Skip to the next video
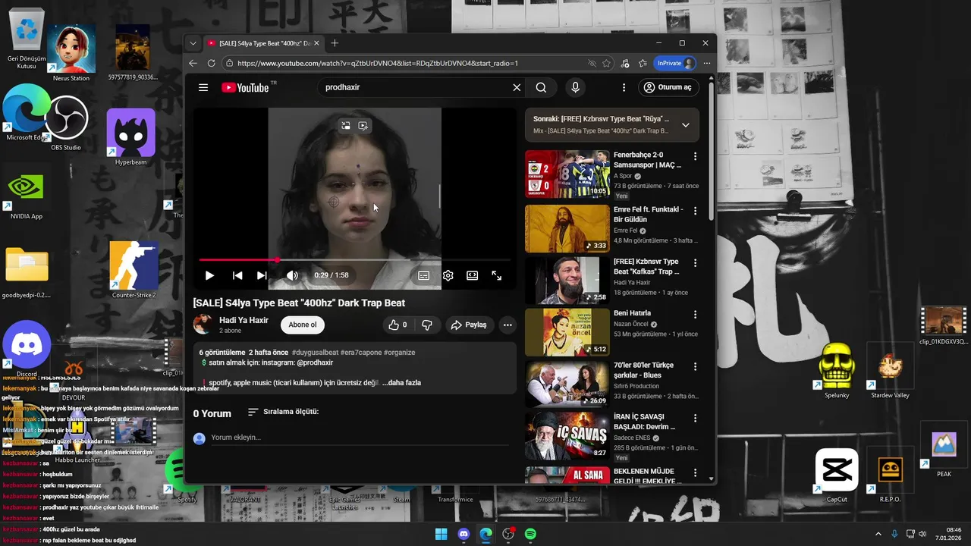Image resolution: width=971 pixels, height=546 pixels. (262, 275)
